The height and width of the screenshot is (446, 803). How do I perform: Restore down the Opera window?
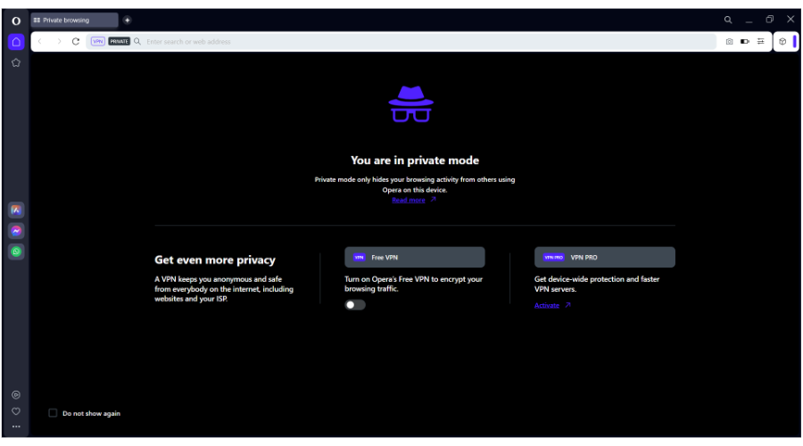(x=770, y=20)
